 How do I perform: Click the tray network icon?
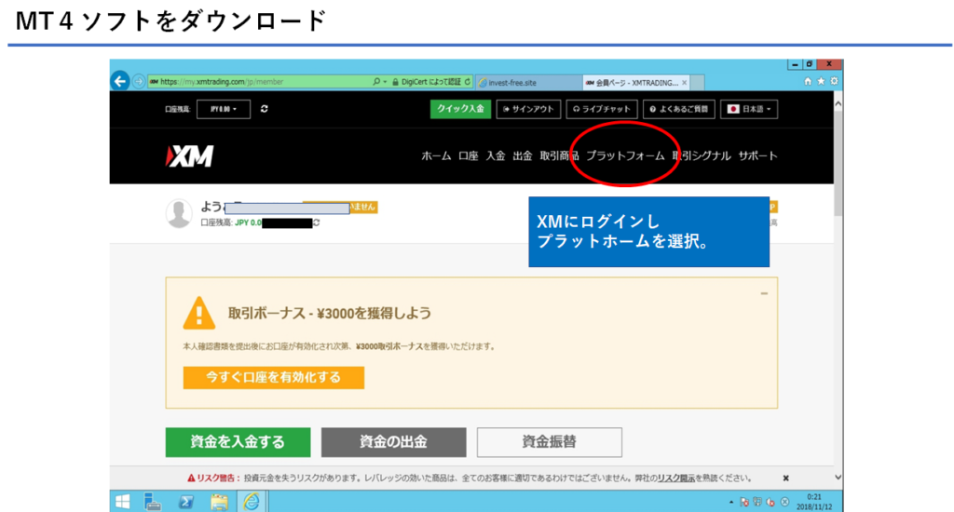[x=756, y=502]
